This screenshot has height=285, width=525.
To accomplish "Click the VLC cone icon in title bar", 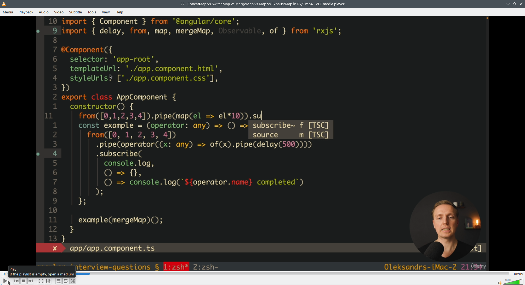I will tap(4, 4).
